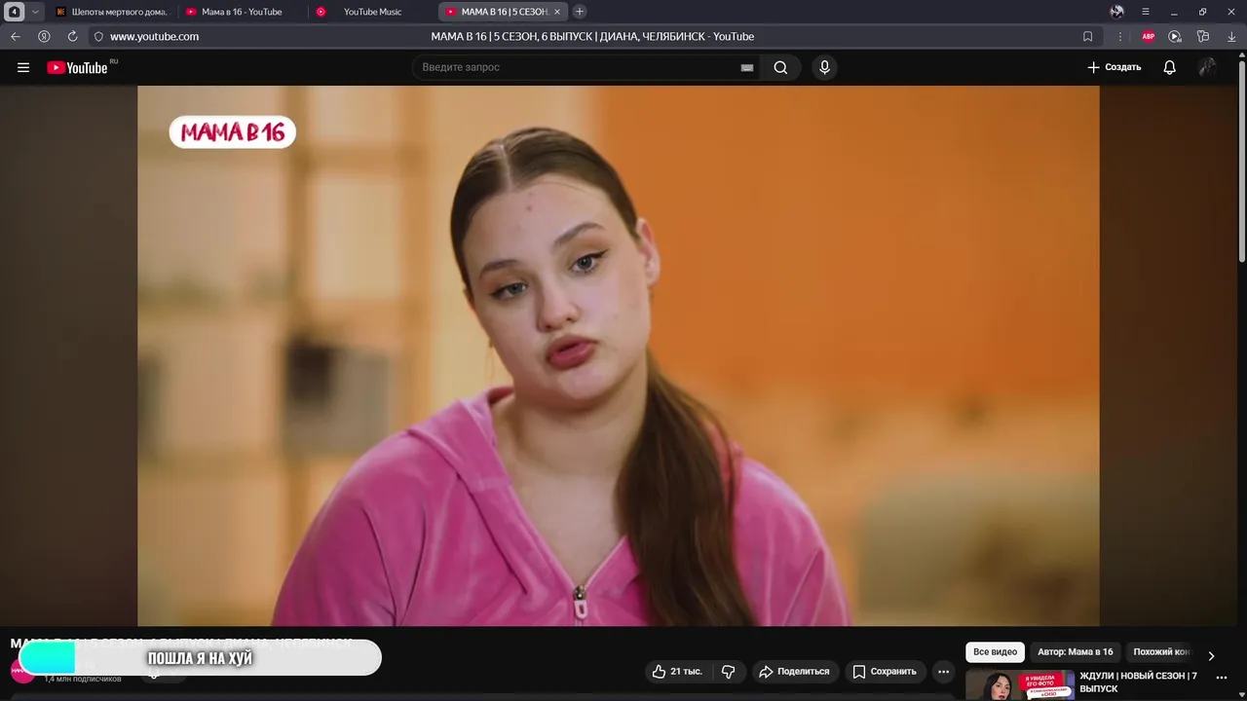Open the video picture-in-picture extension icon
This screenshot has height=701, width=1247.
pyautogui.click(x=1175, y=36)
